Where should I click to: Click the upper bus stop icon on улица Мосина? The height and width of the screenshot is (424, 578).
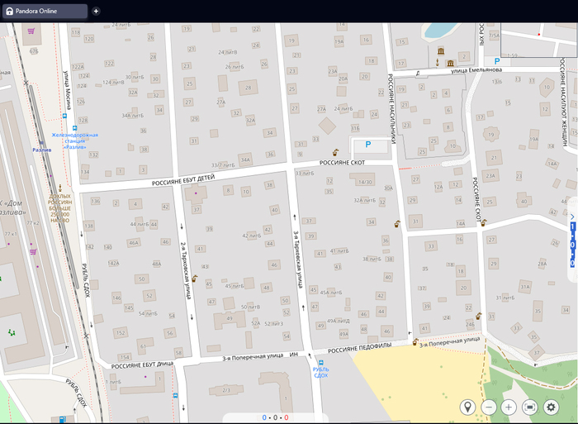[65, 116]
